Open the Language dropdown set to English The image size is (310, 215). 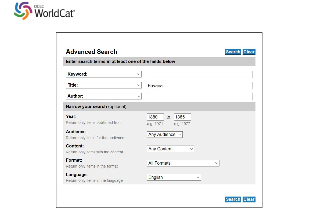pos(174,177)
